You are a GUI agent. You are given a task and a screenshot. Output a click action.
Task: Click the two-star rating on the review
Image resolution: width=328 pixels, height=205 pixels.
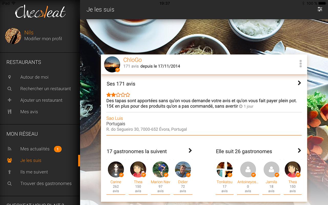point(118,95)
